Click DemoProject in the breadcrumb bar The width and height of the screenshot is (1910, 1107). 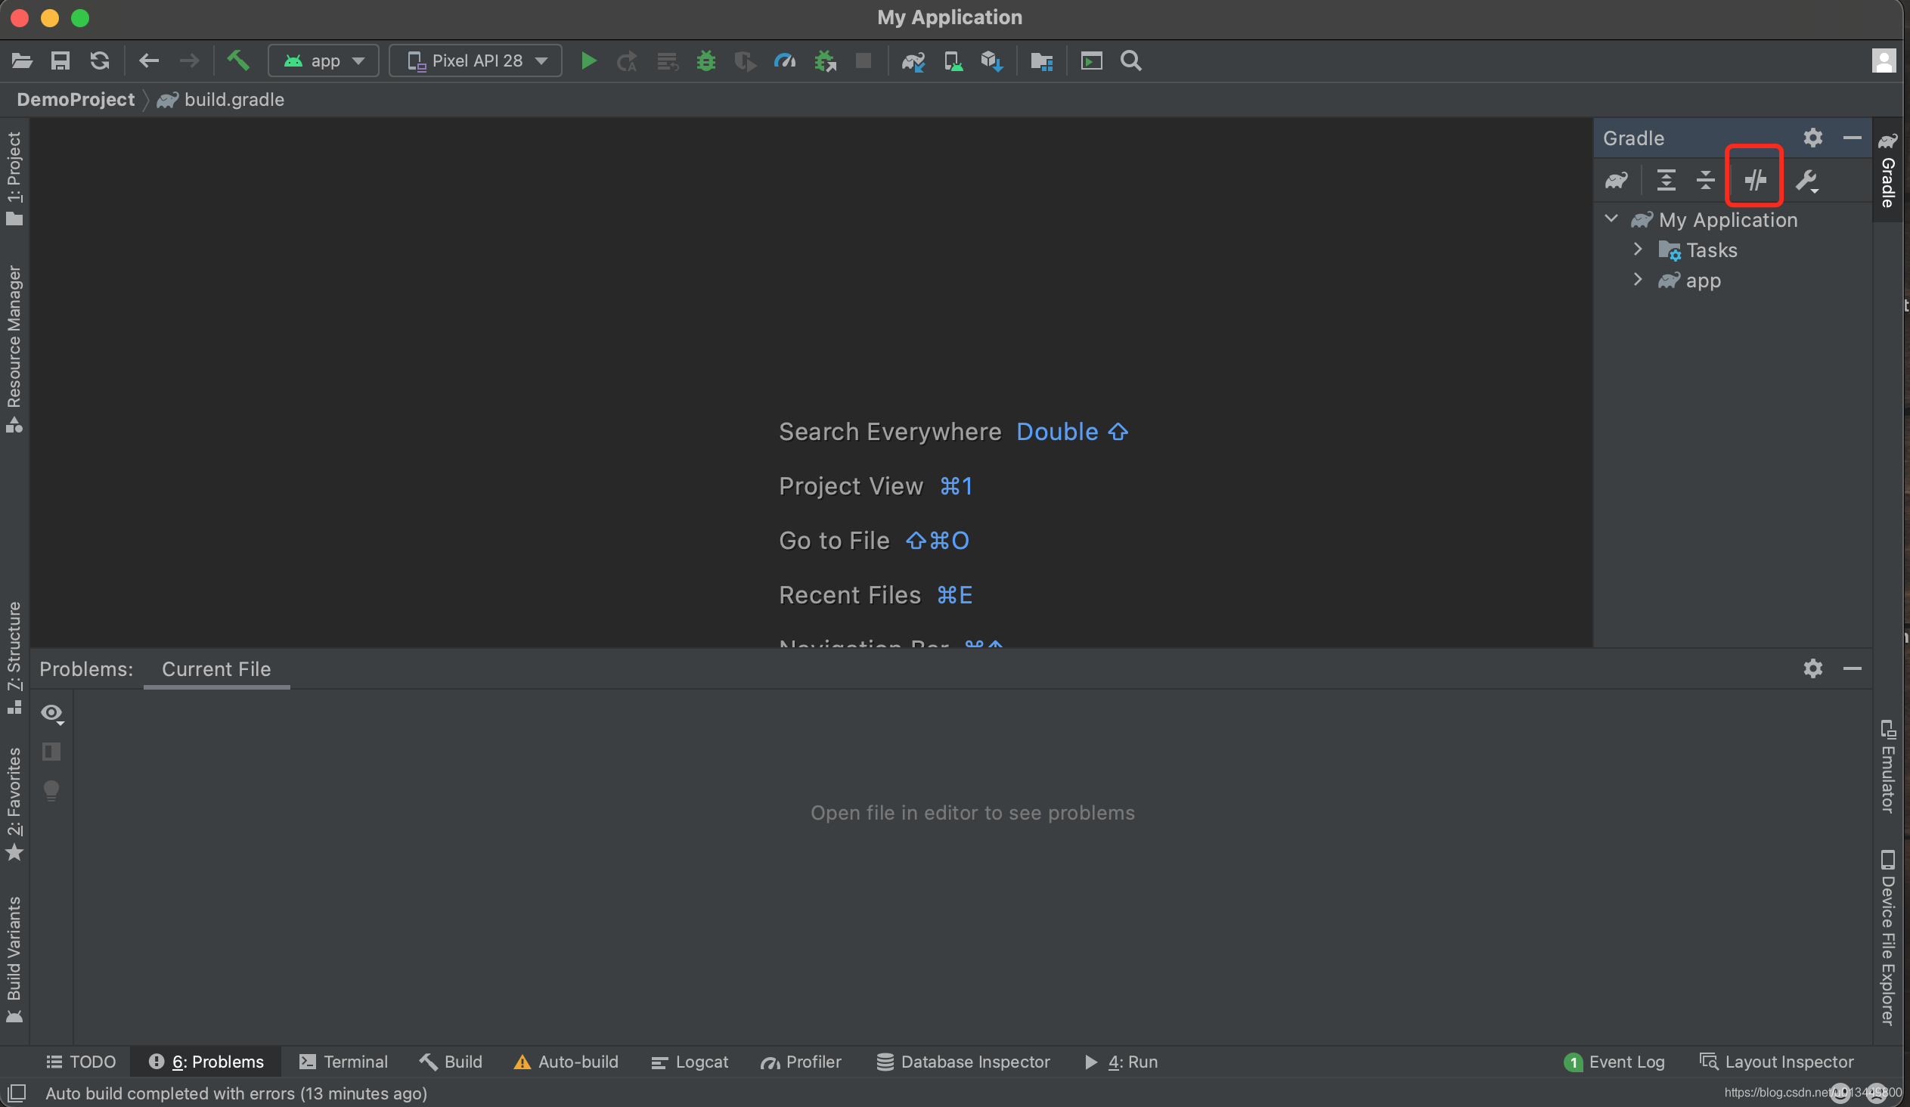75,99
